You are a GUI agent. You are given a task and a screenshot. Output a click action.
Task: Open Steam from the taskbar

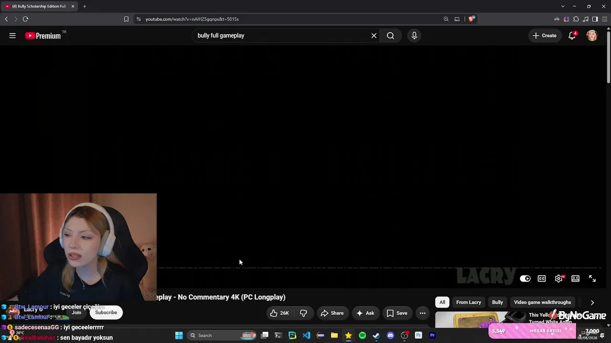(376, 335)
